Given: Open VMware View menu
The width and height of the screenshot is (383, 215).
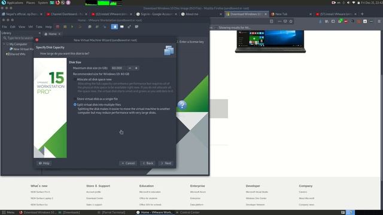Looking at the screenshot, I should pyautogui.click(x=22, y=27).
